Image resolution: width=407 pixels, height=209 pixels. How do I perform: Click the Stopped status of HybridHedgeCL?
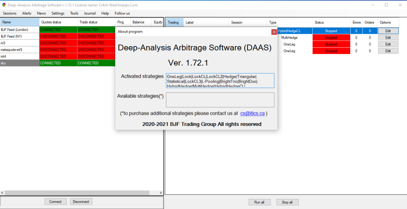pos(331,31)
